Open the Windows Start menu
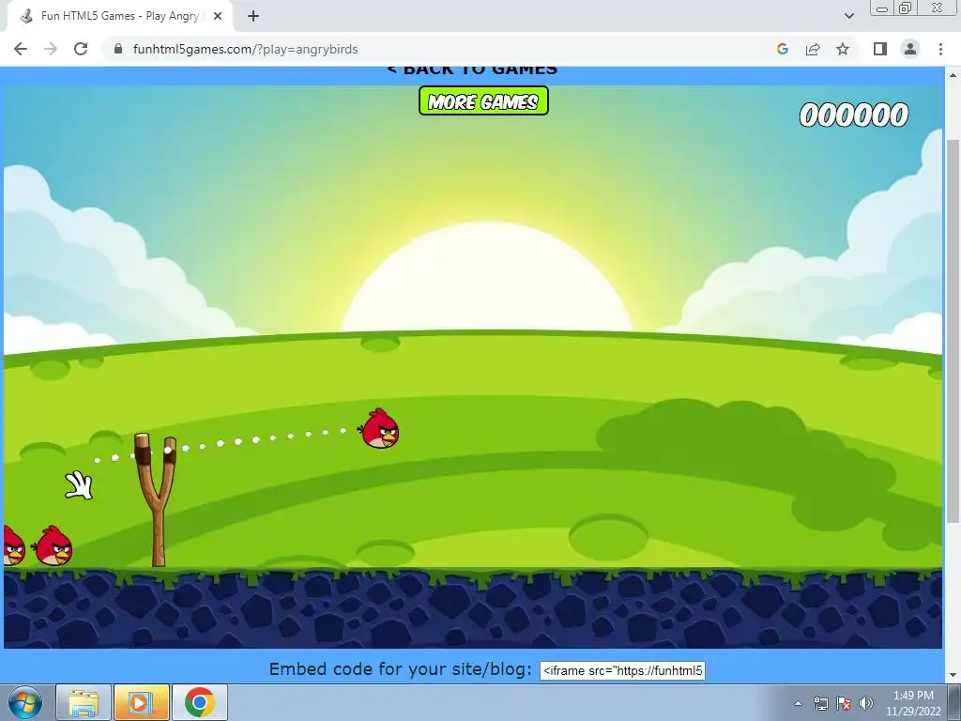This screenshot has height=721, width=961. 25,702
